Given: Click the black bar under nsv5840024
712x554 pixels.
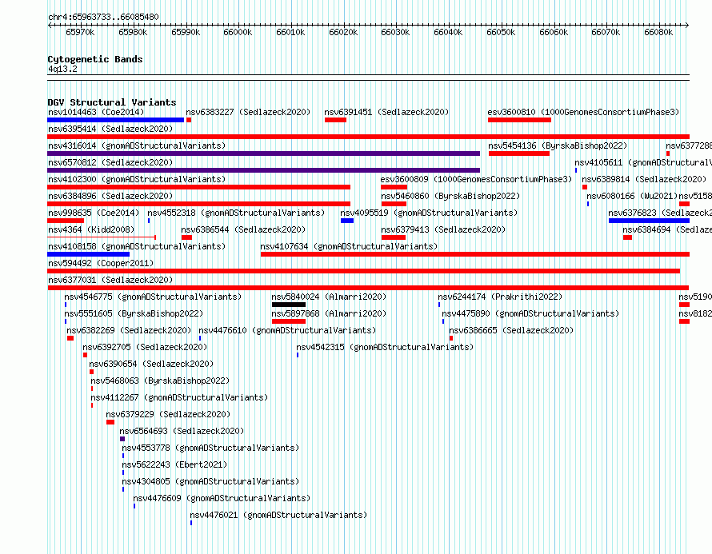Looking at the screenshot, I should [289, 305].
